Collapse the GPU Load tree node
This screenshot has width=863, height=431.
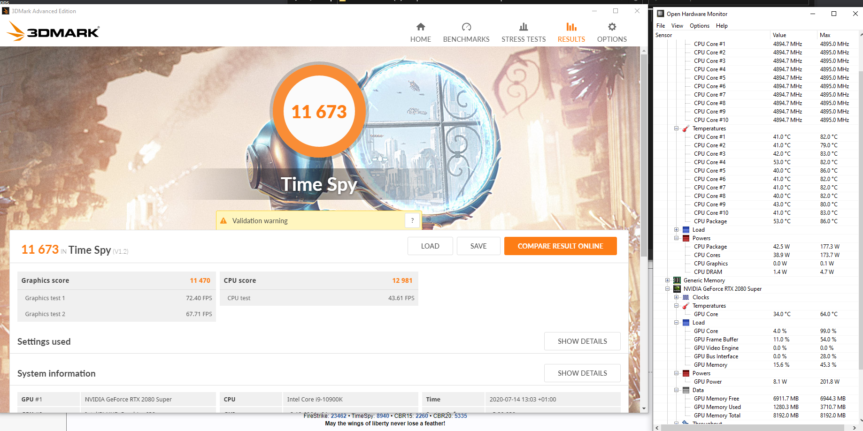pyautogui.click(x=676, y=323)
